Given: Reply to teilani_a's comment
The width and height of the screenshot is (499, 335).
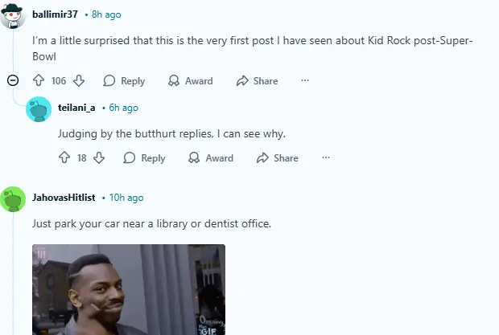Looking at the screenshot, I should pyautogui.click(x=144, y=157).
